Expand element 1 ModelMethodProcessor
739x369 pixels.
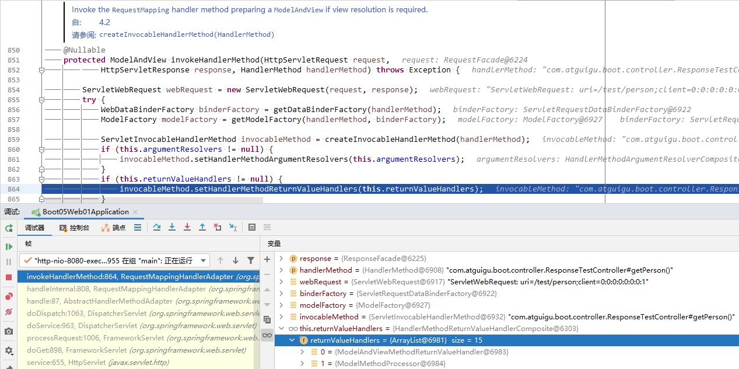pyautogui.click(x=302, y=364)
